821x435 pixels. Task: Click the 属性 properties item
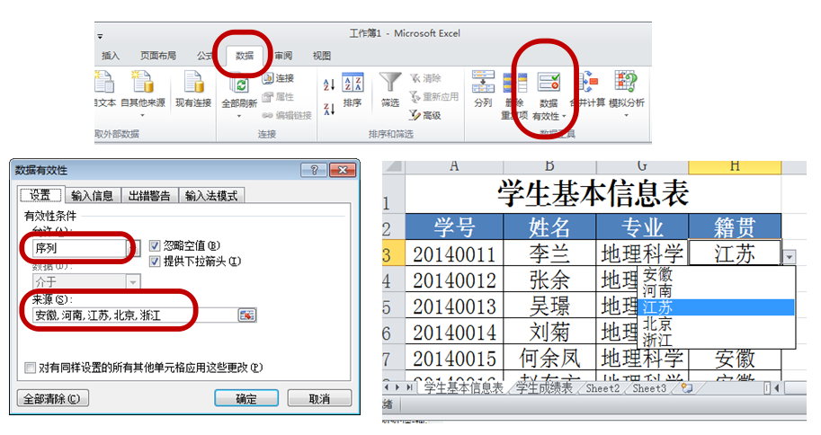[279, 96]
